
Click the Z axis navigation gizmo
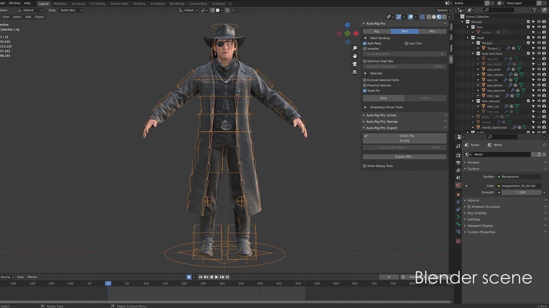(x=347, y=25)
